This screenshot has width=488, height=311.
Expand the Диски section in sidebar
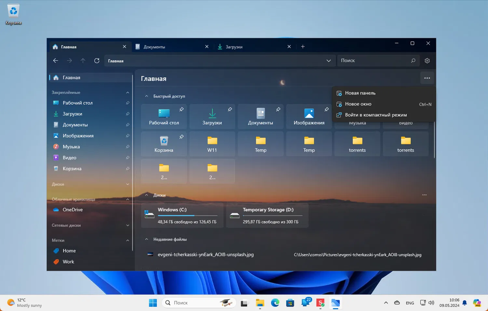pos(128,184)
